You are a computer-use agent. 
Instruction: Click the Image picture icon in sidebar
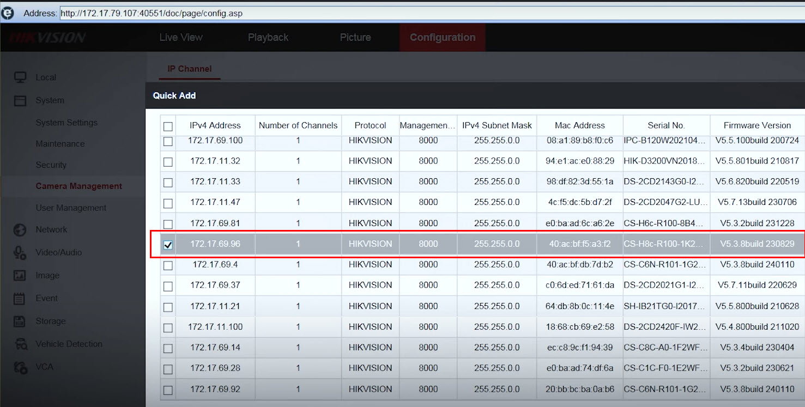click(x=20, y=276)
